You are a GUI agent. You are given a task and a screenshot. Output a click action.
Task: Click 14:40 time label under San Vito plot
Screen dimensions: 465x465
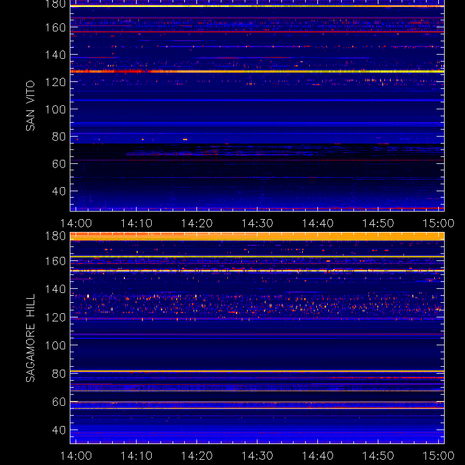pos(317,223)
